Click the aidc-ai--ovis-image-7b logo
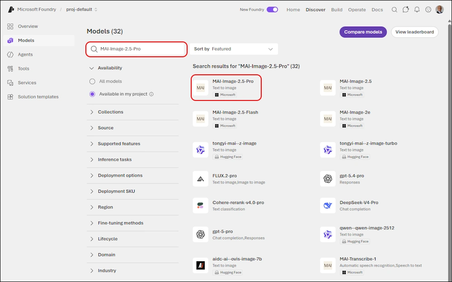The height and width of the screenshot is (282, 452). 200,266
